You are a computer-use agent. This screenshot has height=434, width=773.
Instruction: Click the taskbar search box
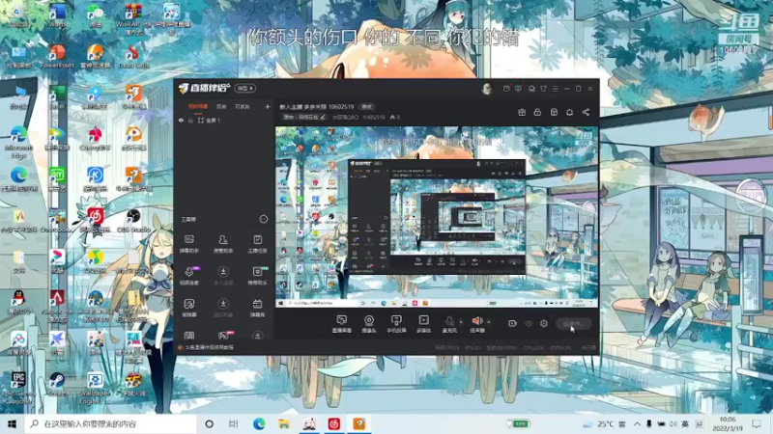tap(111, 423)
